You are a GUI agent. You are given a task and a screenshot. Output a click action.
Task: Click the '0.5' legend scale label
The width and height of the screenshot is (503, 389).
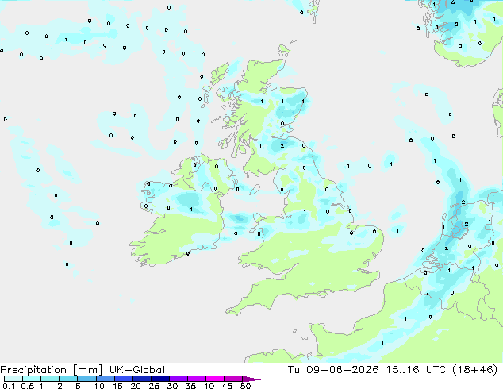pyautogui.click(x=28, y=386)
